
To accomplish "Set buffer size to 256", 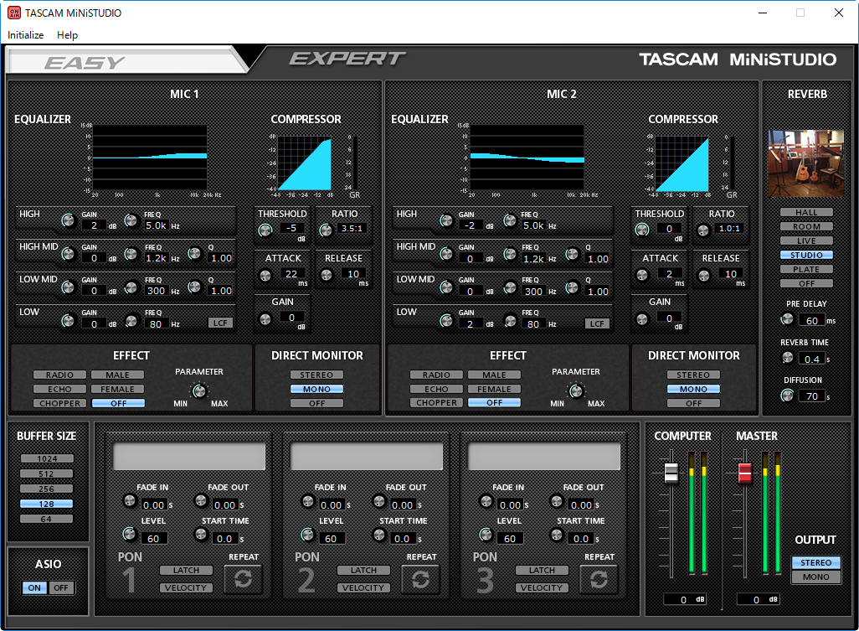I will (x=47, y=489).
